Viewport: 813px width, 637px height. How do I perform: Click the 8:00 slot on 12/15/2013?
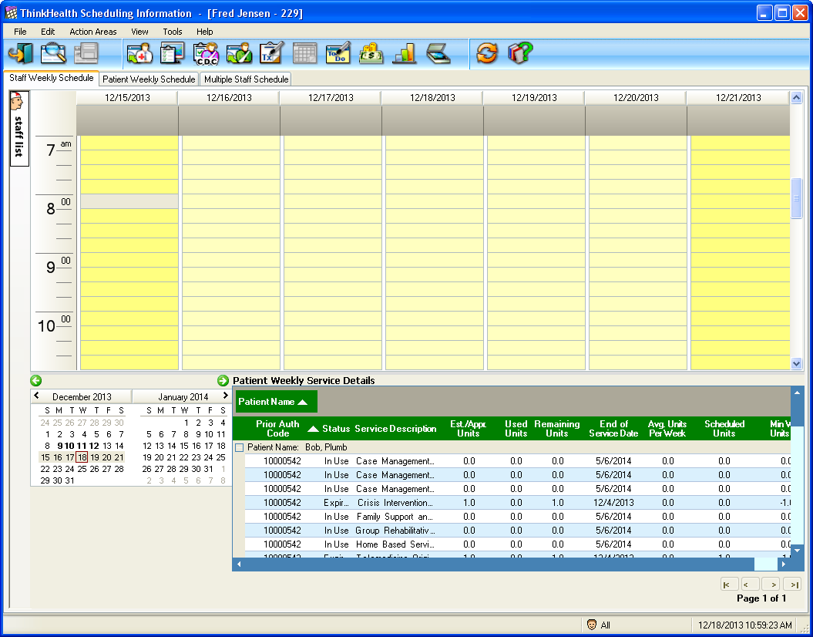pos(129,201)
